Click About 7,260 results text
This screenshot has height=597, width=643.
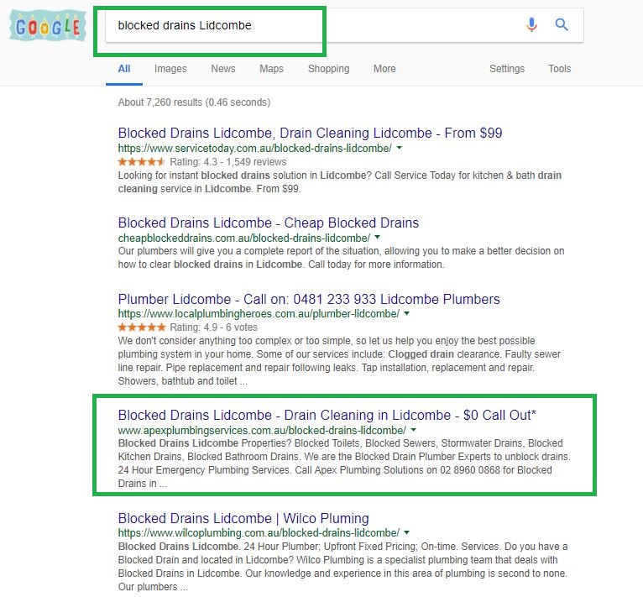(194, 102)
